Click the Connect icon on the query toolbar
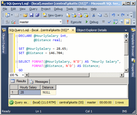Image resolution: width=137 pixels, height=115 pixels. tap(7, 22)
